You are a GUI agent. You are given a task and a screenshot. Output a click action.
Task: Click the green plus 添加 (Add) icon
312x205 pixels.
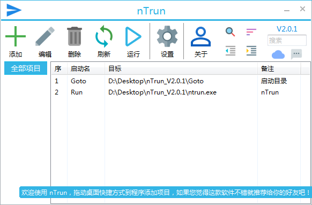[16, 36]
